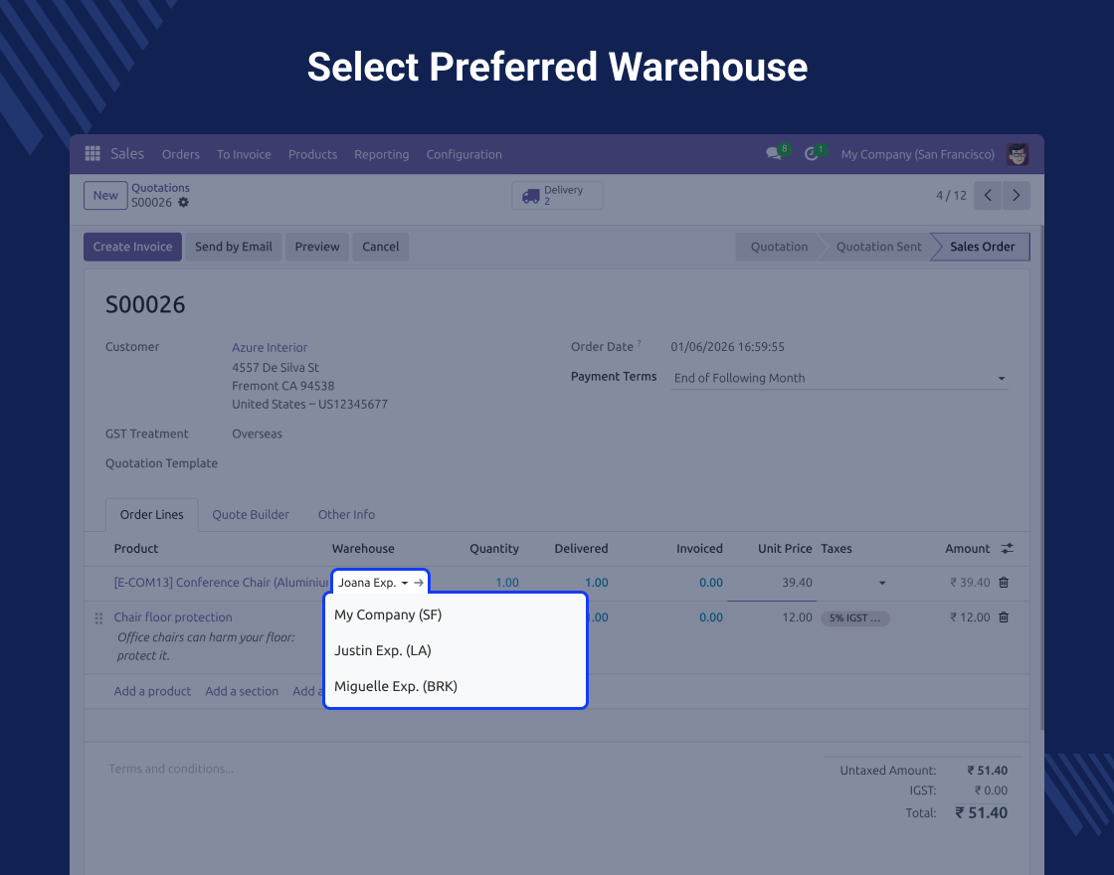
Task: Click unit price 12.00 value
Action: (797, 617)
